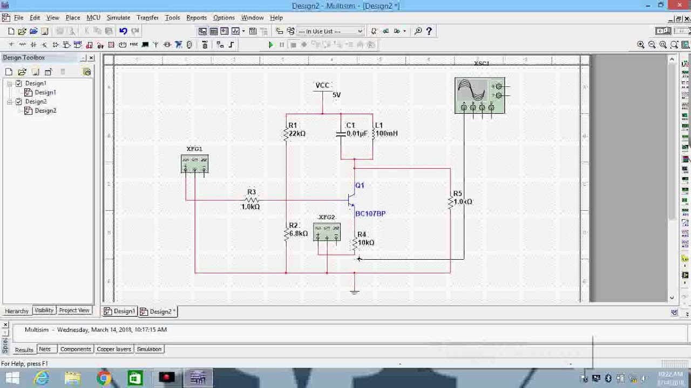Open the Place menu
691x388 pixels.
[72, 17]
